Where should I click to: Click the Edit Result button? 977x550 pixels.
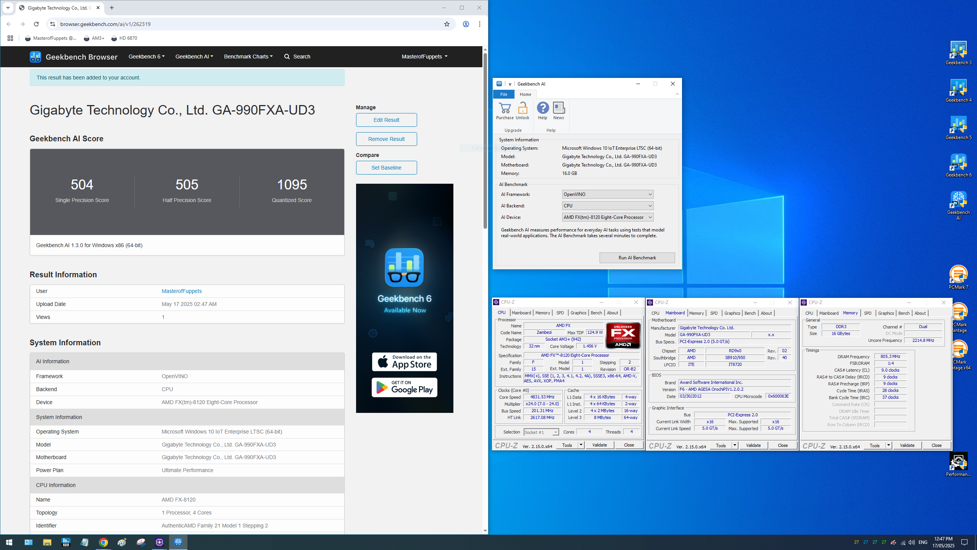[386, 120]
